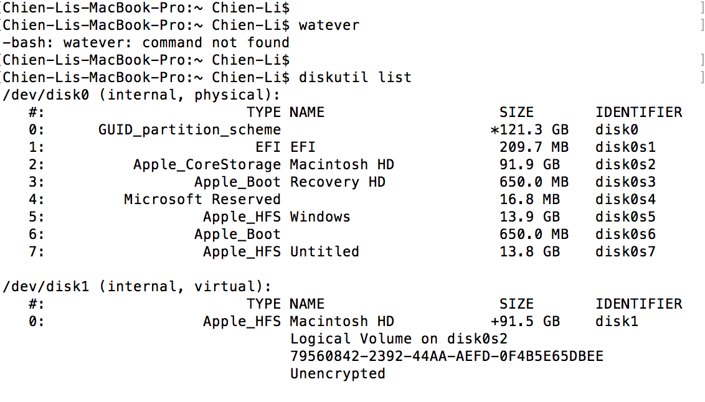Click the disk0s1 identifier
Screen dimensions: 705x402
625,147
